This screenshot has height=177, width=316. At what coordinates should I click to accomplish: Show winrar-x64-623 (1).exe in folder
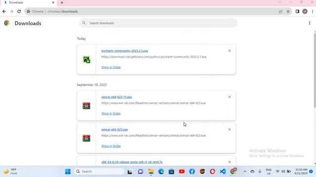(111, 114)
